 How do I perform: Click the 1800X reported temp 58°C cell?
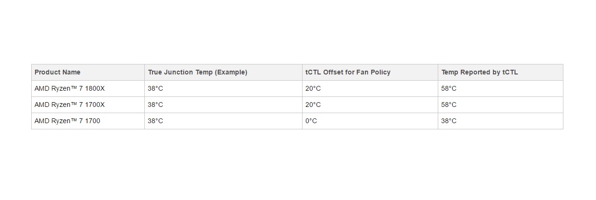[x=501, y=89]
